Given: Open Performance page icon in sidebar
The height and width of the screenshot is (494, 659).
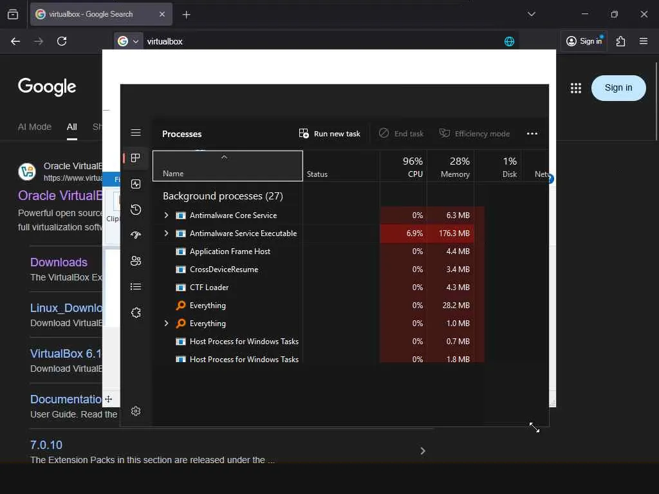Looking at the screenshot, I should (136, 184).
